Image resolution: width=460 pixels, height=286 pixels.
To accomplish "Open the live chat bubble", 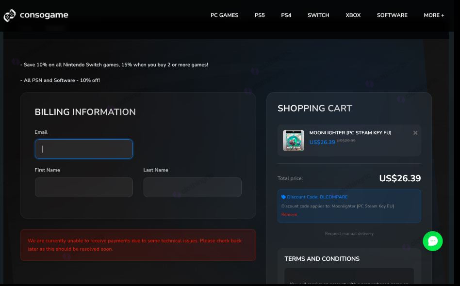I will tap(432, 241).
